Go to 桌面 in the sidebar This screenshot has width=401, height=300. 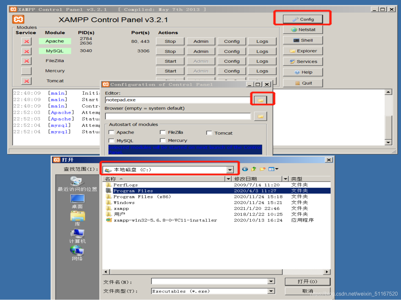point(77,202)
